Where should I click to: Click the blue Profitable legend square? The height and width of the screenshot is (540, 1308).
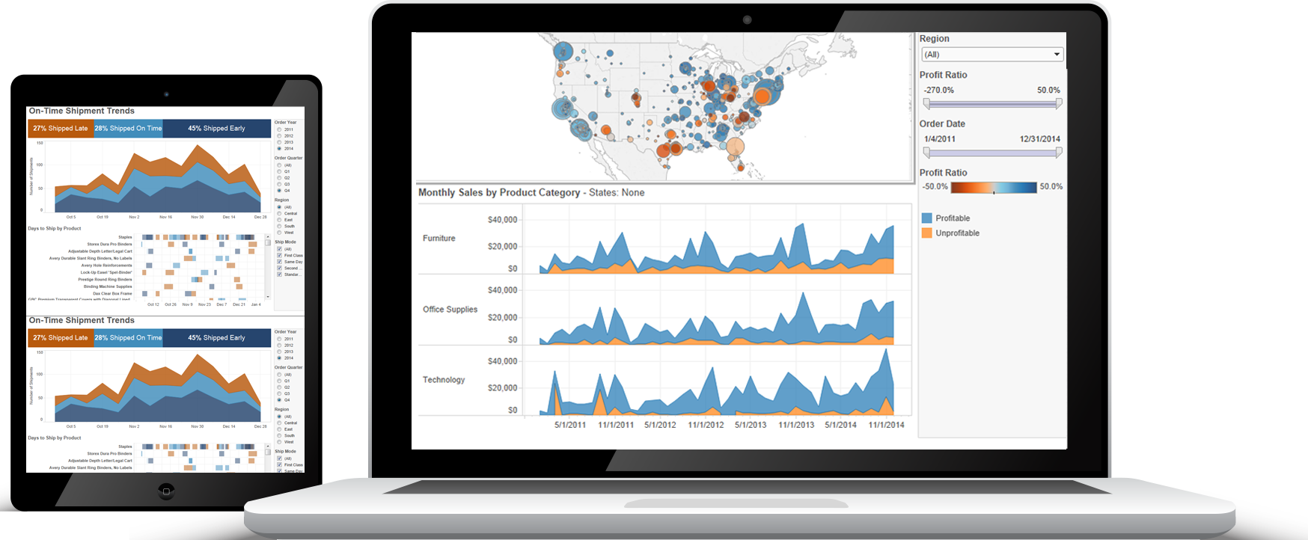point(926,218)
